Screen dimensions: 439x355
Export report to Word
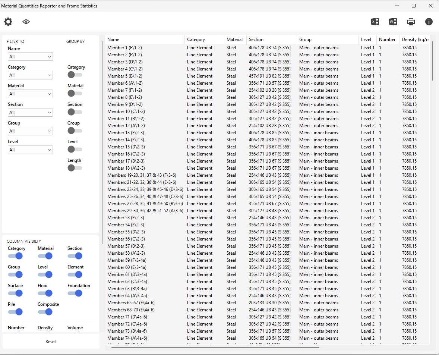tap(393, 22)
